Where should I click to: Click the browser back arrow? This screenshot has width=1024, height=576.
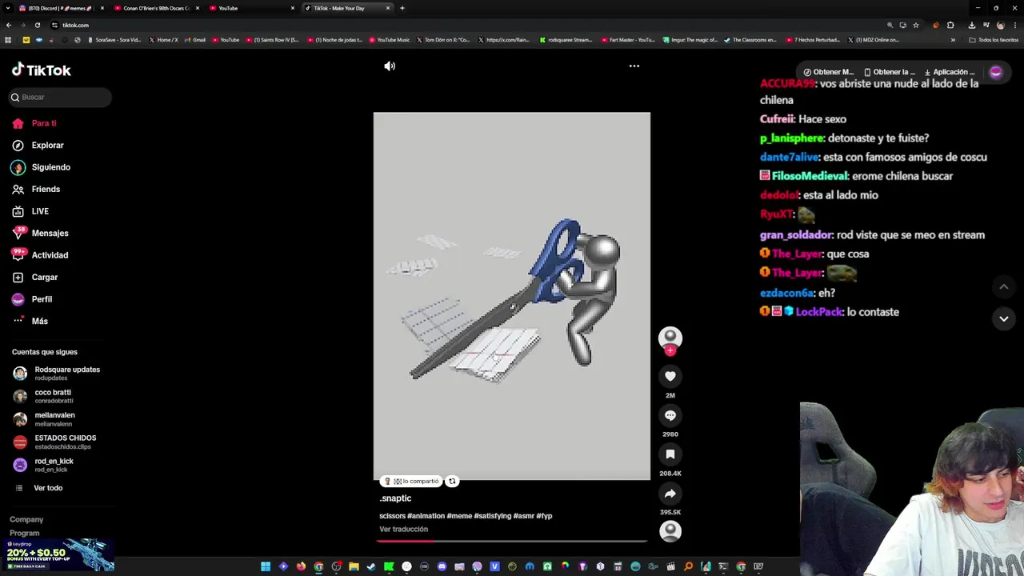tap(9, 25)
